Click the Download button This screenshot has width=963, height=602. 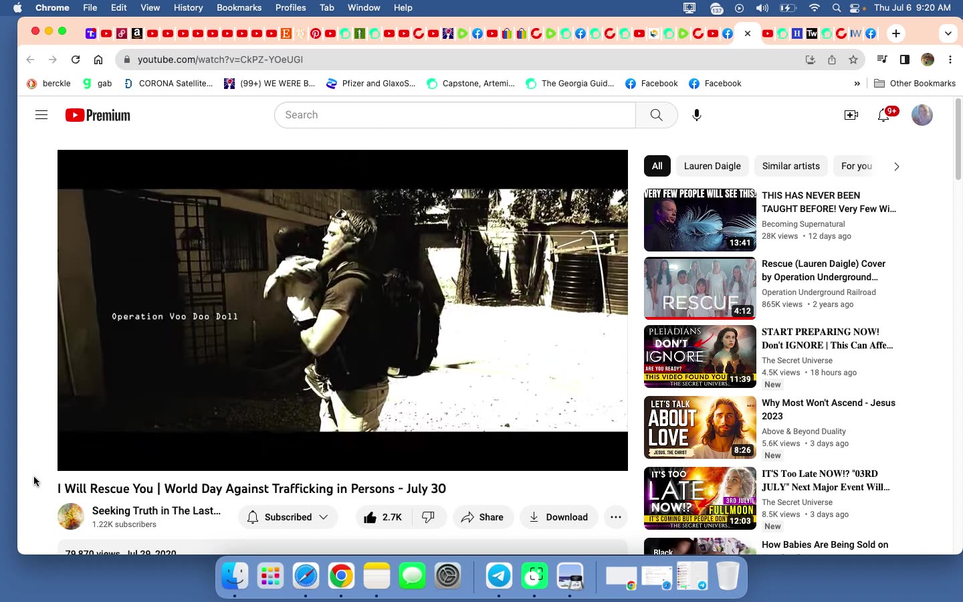coord(558,517)
